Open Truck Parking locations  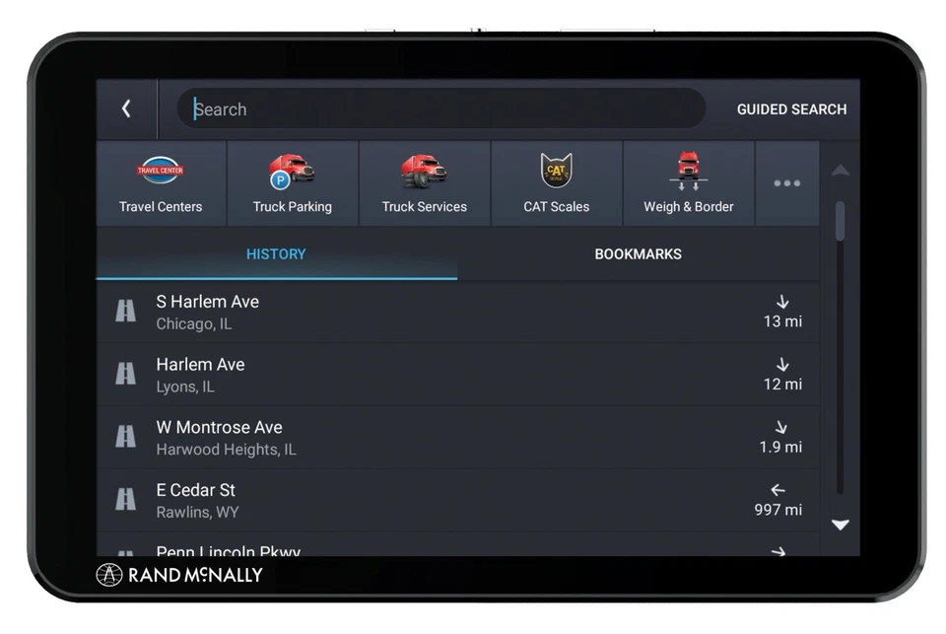click(293, 182)
